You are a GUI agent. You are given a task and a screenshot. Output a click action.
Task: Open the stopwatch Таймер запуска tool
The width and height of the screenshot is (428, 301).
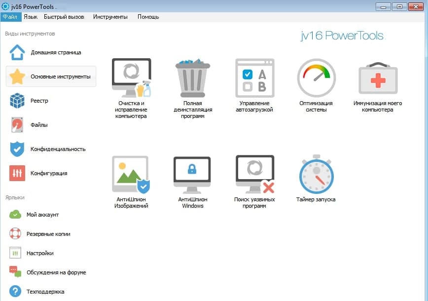point(317,174)
